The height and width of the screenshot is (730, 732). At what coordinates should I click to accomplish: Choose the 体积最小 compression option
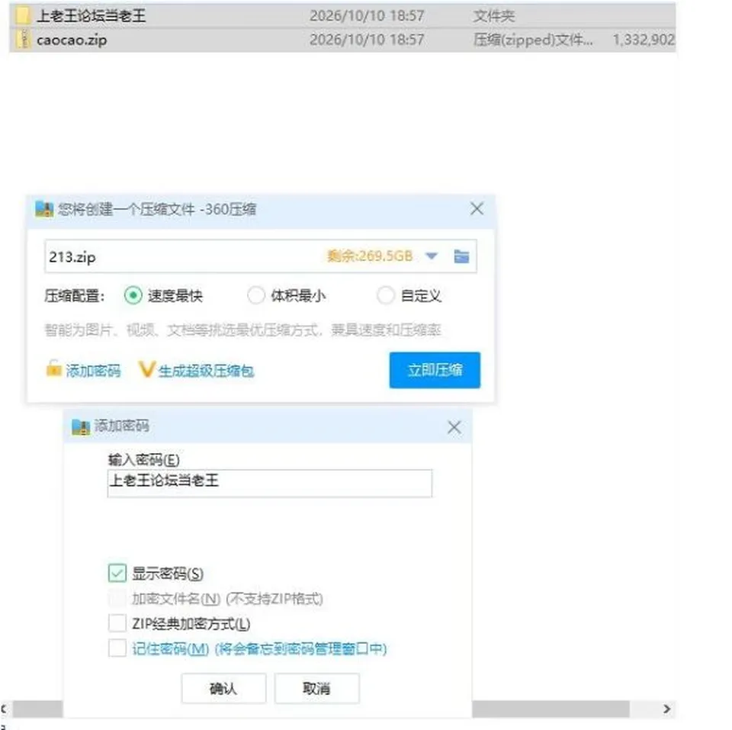click(x=256, y=295)
